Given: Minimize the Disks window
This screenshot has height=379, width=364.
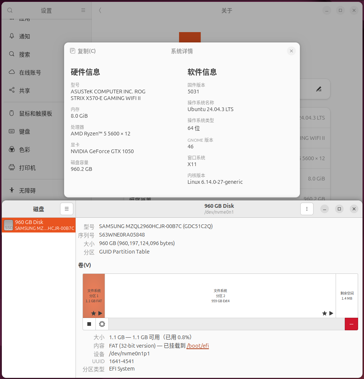Looking at the screenshot, I should [325, 209].
